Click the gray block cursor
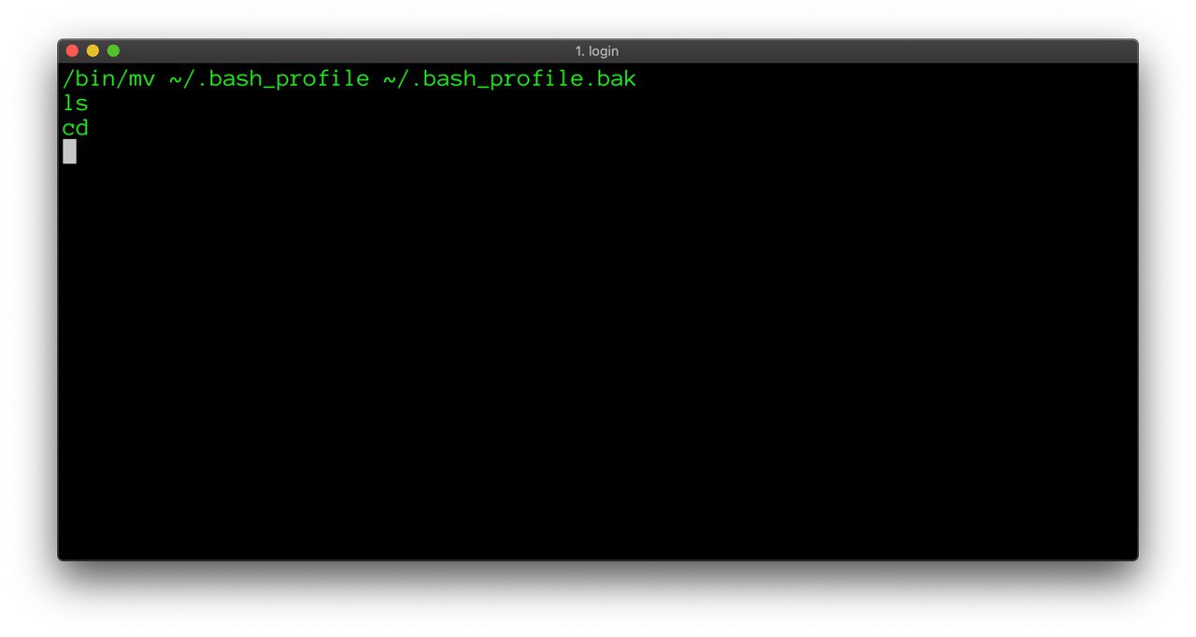This screenshot has height=637, width=1196. pyautogui.click(x=69, y=151)
